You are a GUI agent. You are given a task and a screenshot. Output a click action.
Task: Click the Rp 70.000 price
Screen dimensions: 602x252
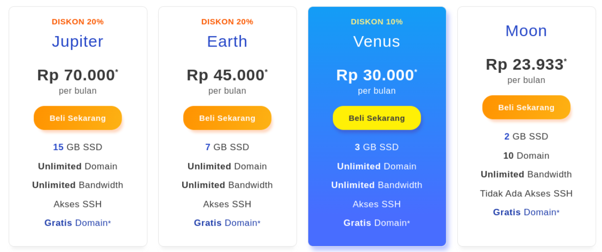77,75
